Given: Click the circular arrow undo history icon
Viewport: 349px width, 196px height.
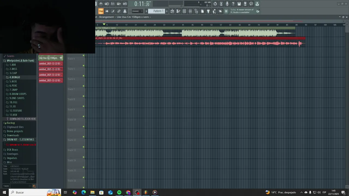Looking at the screenshot, I should 215,4.
